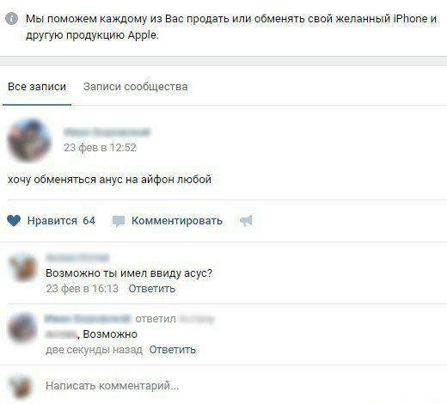The image size is (447, 404).
Task: Open the post author's avatar
Action: coord(29,140)
